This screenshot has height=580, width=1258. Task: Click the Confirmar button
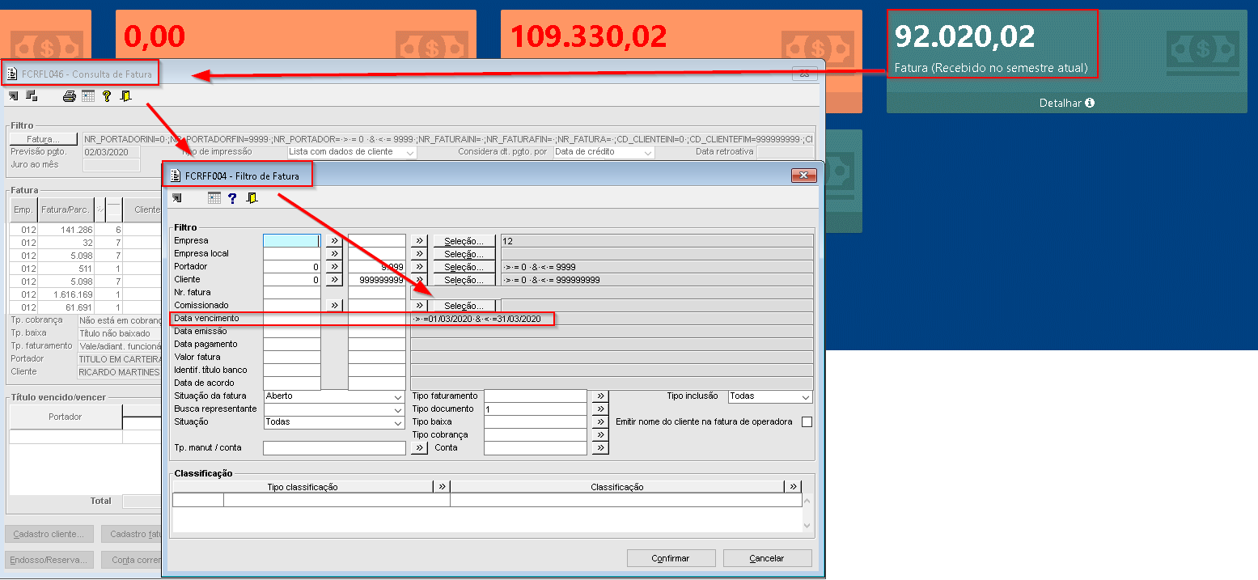671,558
